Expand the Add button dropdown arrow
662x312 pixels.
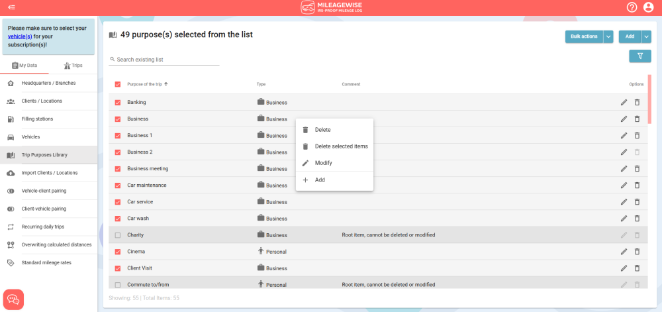coord(646,37)
